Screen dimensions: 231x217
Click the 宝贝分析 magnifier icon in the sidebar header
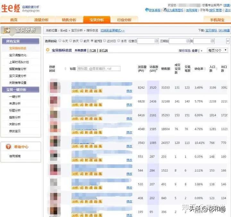[7, 30]
